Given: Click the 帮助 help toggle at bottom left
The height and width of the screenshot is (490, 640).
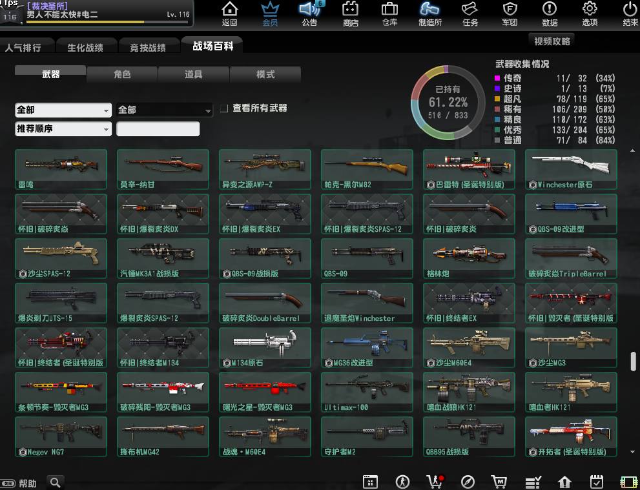Looking at the screenshot, I should point(19,484).
